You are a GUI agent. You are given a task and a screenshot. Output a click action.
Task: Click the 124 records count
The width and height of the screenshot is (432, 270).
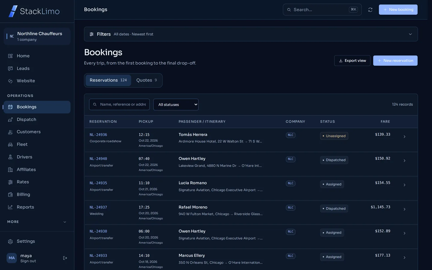402,104
